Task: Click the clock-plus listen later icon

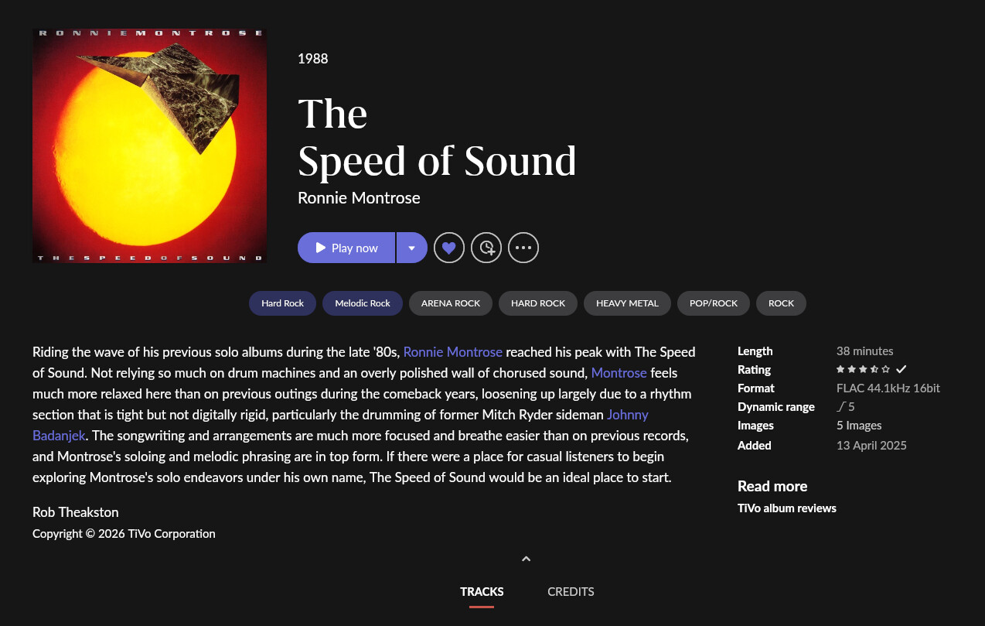Action: (486, 248)
